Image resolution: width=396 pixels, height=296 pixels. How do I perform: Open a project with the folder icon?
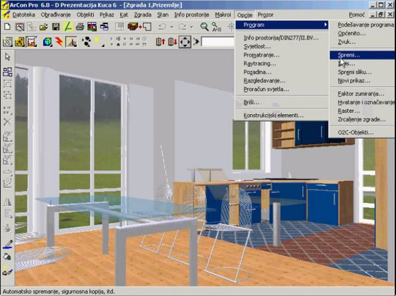tap(44, 27)
